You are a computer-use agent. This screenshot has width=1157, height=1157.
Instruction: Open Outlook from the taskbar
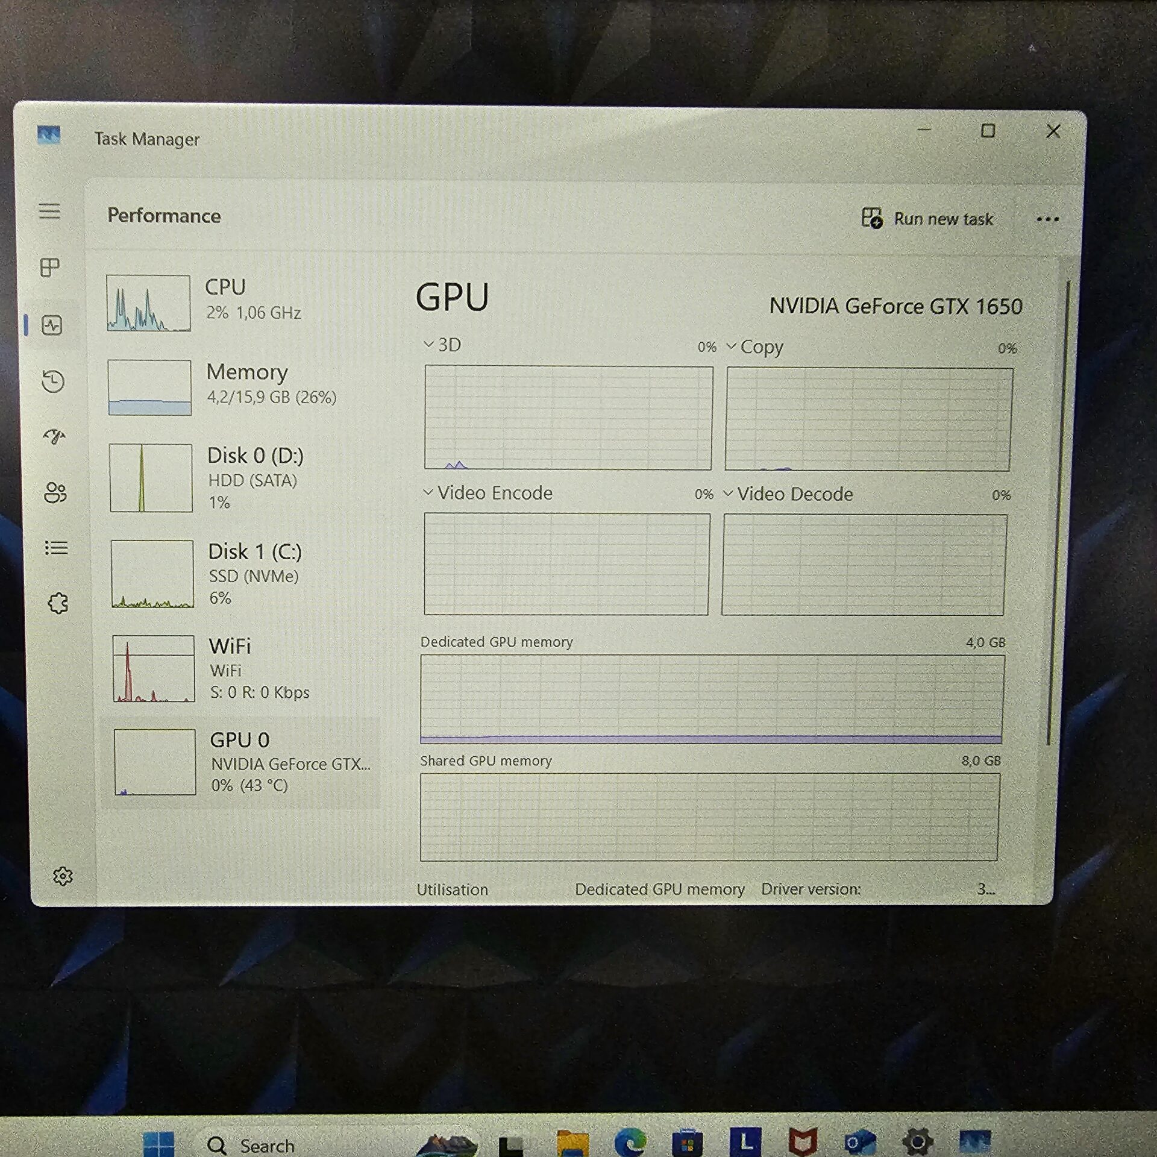[860, 1142]
